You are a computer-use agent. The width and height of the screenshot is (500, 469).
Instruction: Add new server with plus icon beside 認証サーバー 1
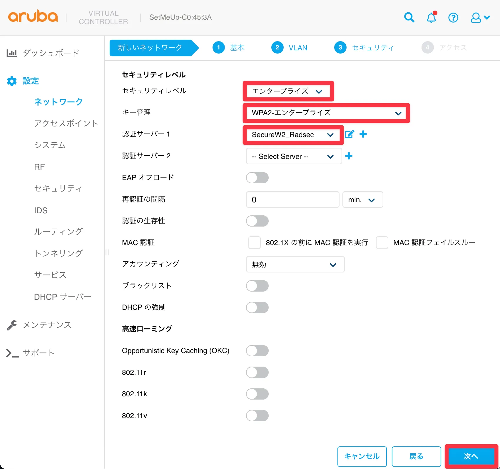tap(363, 134)
